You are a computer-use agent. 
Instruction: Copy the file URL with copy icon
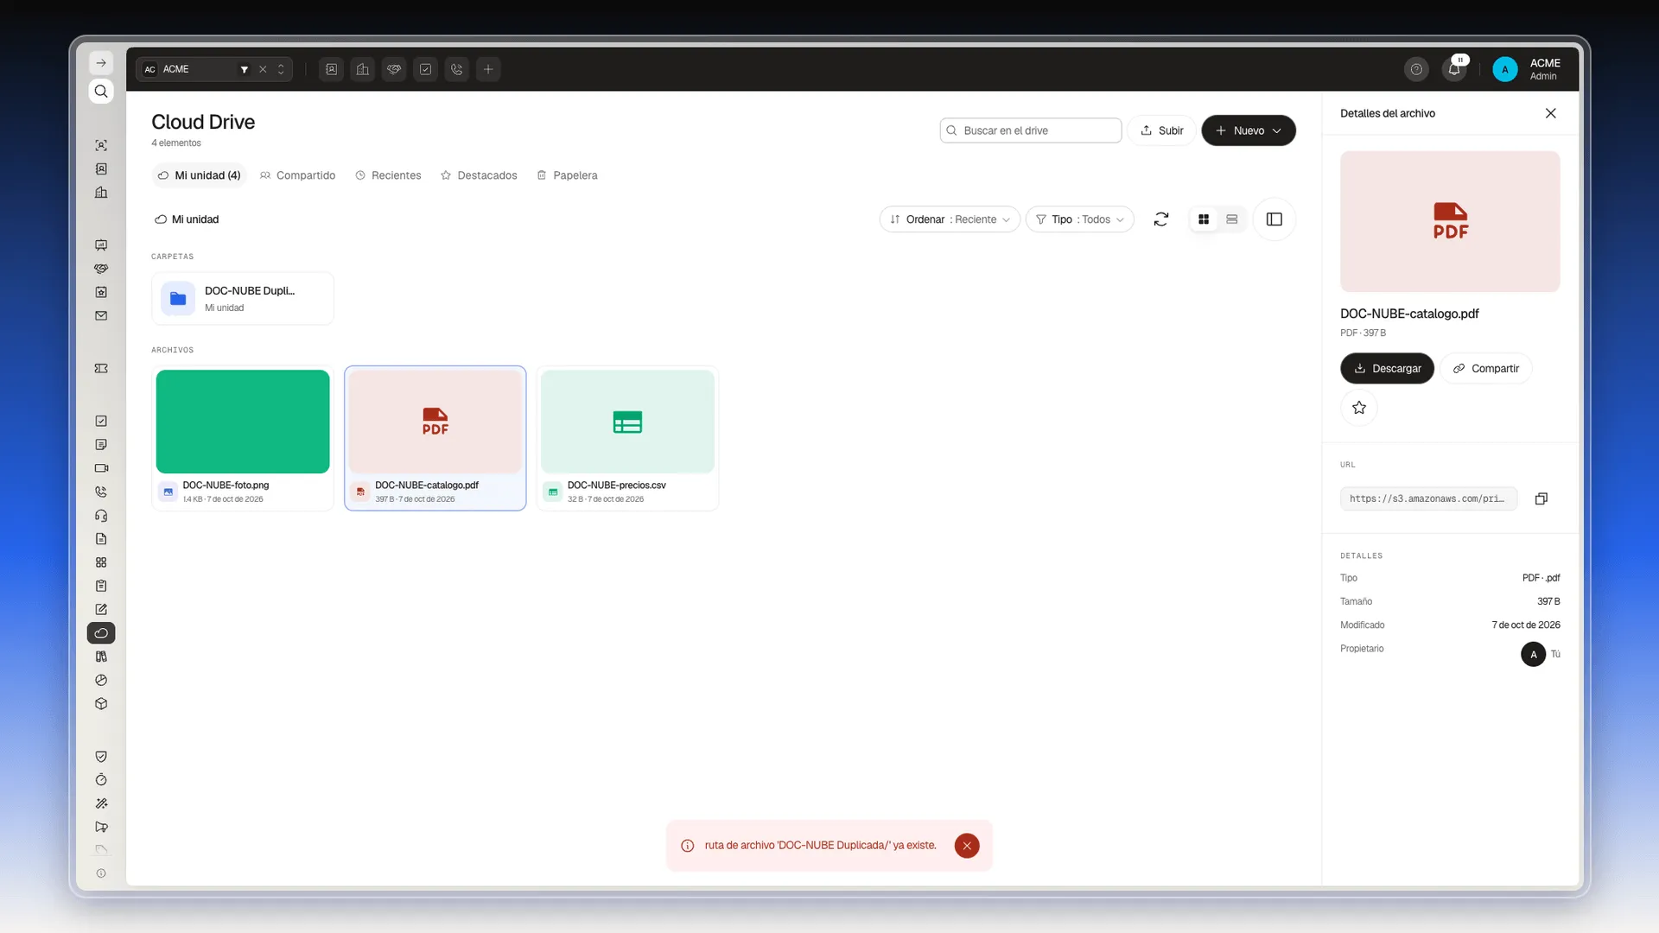coord(1541,498)
